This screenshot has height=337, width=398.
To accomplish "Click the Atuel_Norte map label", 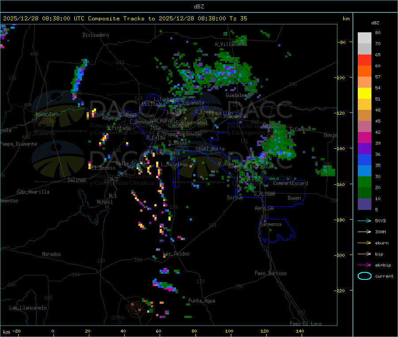I will (210, 149).
